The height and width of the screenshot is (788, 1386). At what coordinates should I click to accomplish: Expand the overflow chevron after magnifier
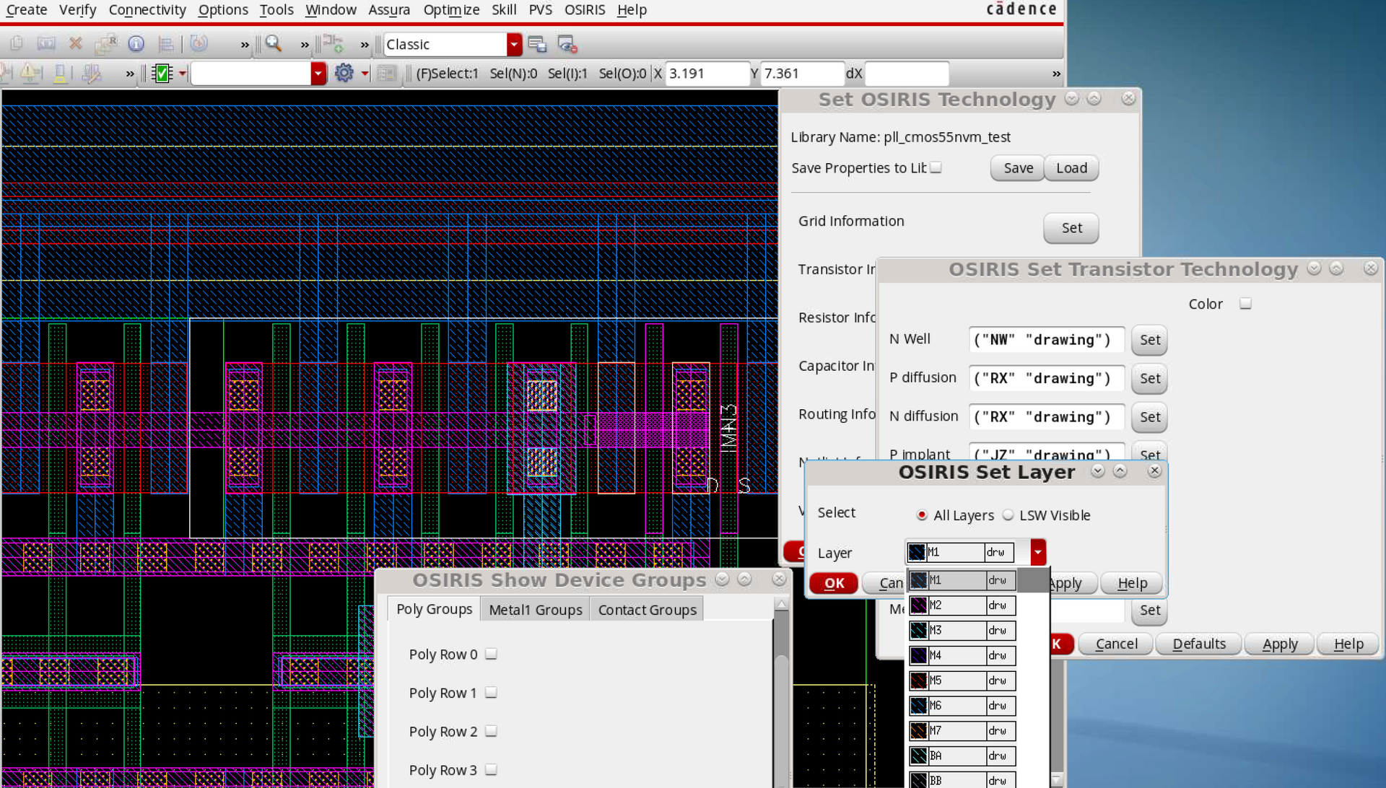[305, 45]
